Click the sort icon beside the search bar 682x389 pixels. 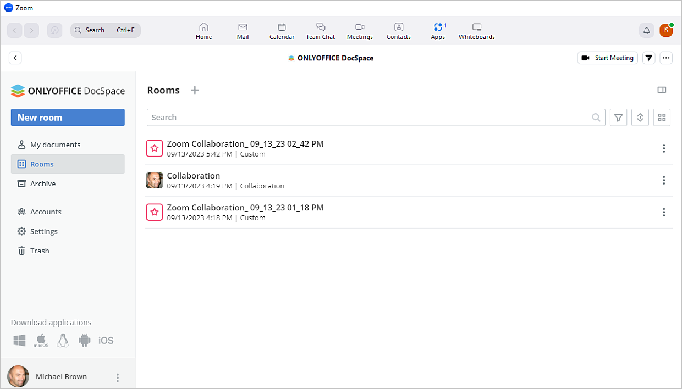tap(640, 117)
